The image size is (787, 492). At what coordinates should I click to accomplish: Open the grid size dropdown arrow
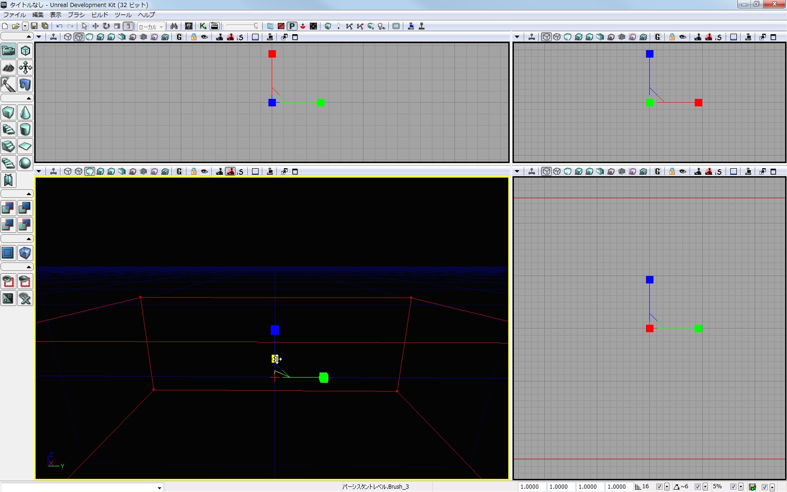(x=667, y=487)
